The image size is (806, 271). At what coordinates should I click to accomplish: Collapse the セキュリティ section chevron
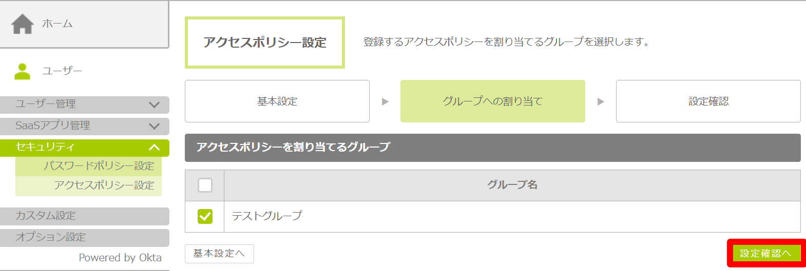[154, 148]
